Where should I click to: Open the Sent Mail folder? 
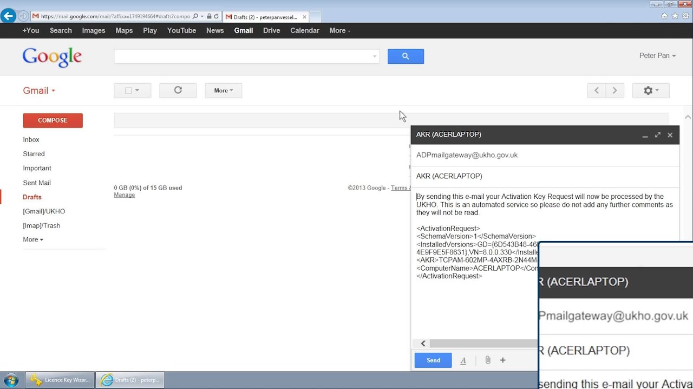pos(37,183)
